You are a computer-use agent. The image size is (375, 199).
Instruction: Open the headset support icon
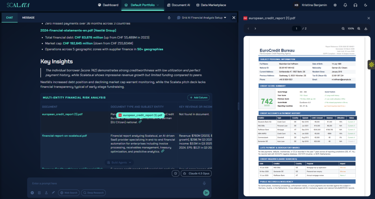coord(355,5)
